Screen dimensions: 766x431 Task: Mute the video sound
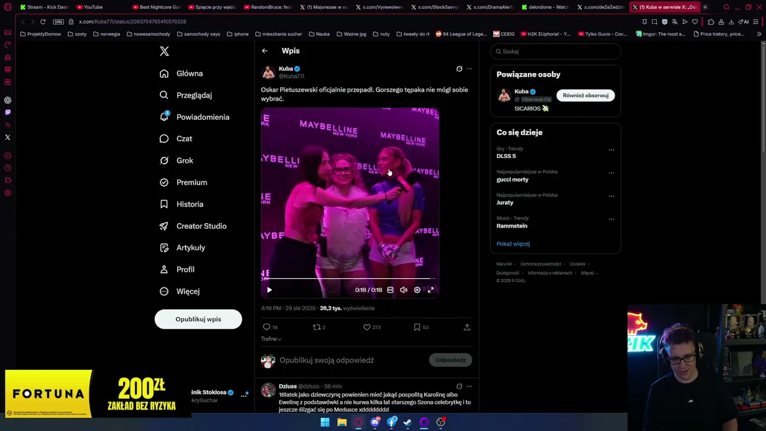(403, 290)
